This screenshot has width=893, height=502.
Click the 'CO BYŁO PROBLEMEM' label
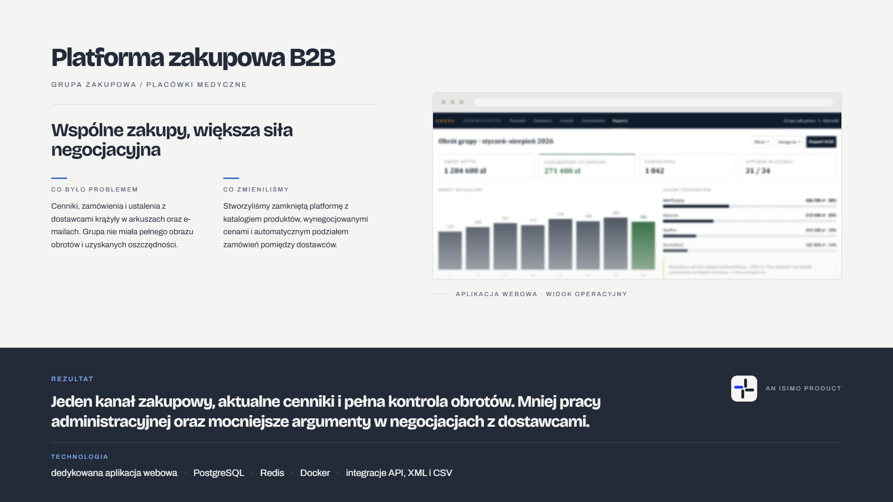tap(95, 190)
